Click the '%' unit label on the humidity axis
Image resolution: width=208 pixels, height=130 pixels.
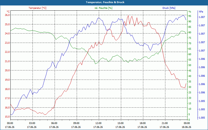(190, 11)
